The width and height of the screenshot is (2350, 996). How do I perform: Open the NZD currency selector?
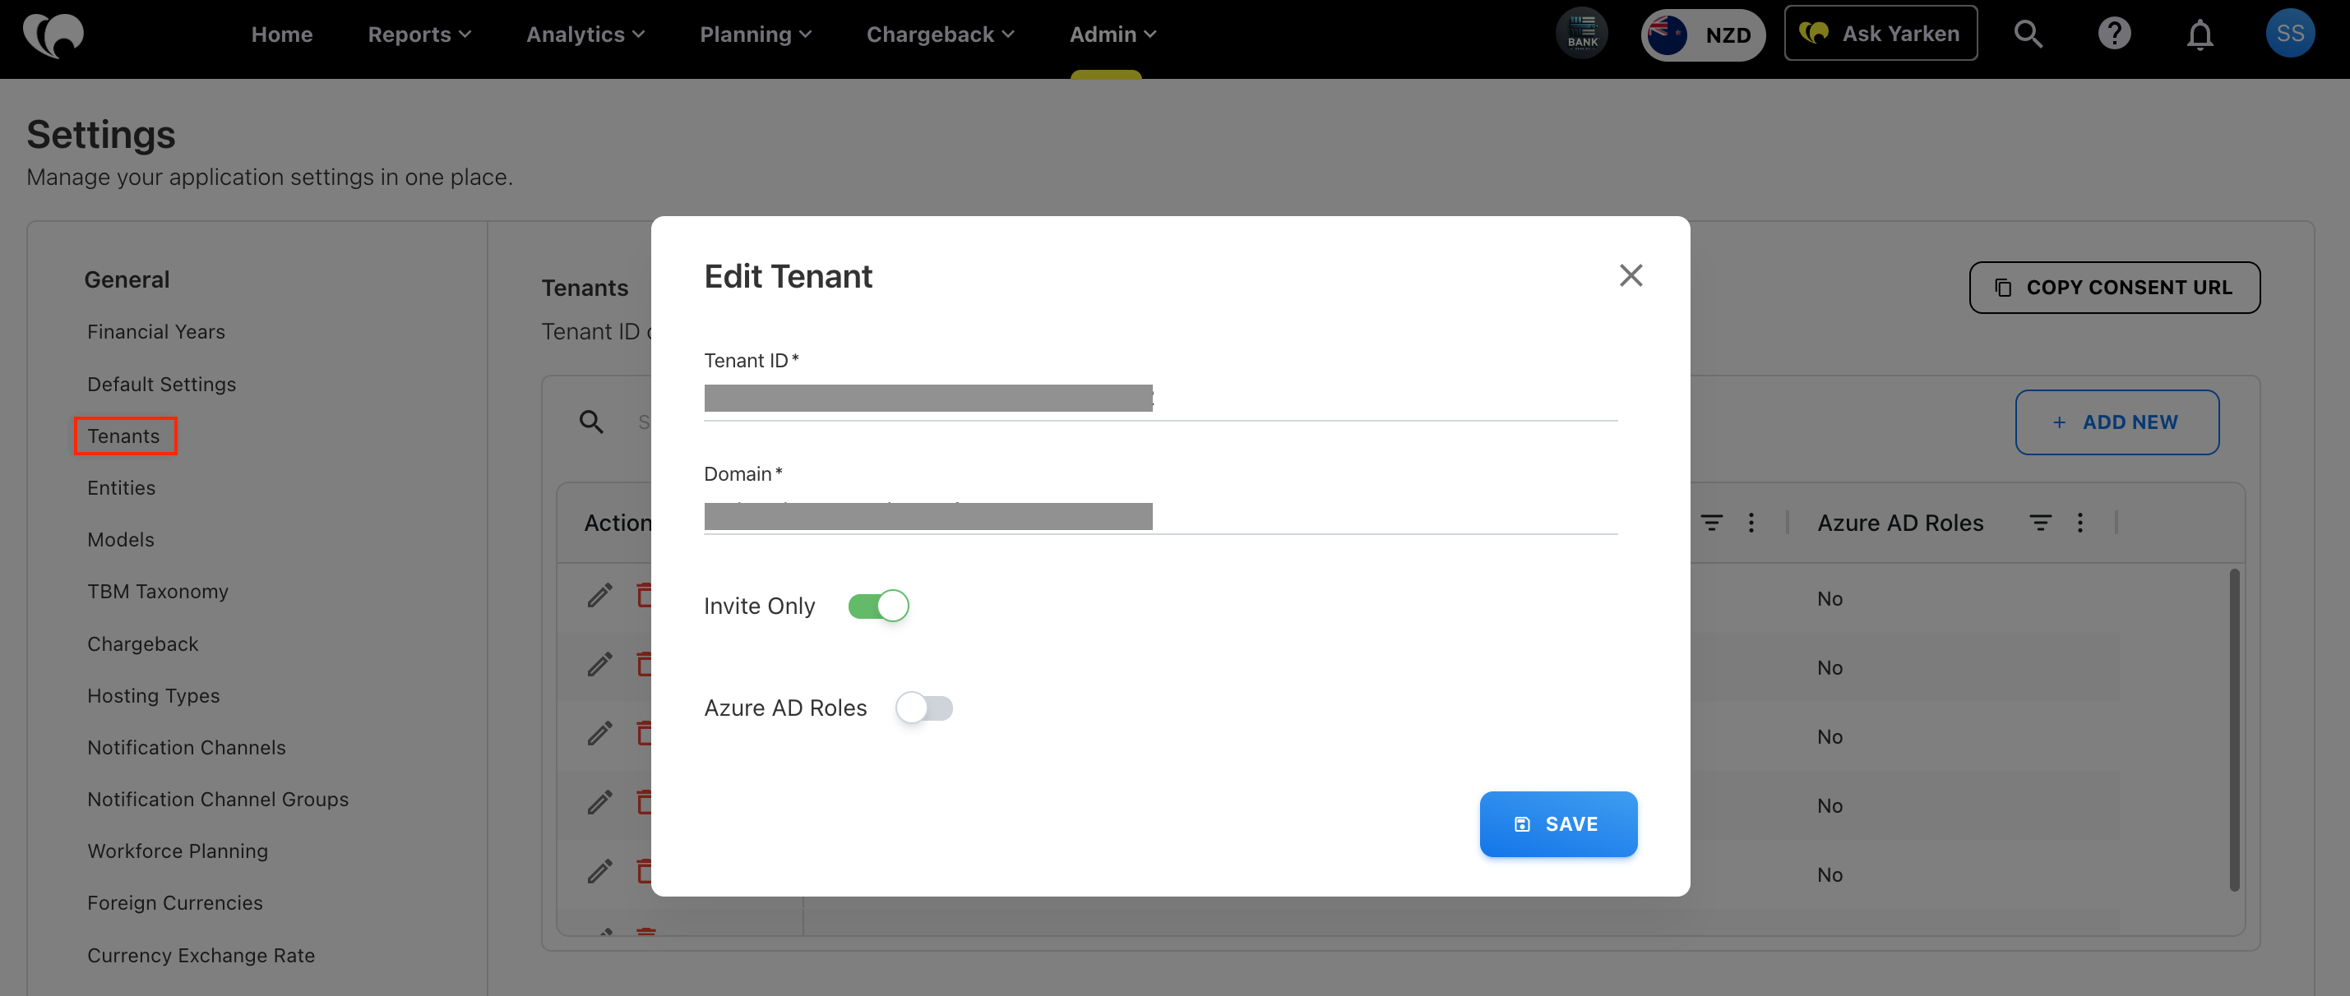point(1702,35)
